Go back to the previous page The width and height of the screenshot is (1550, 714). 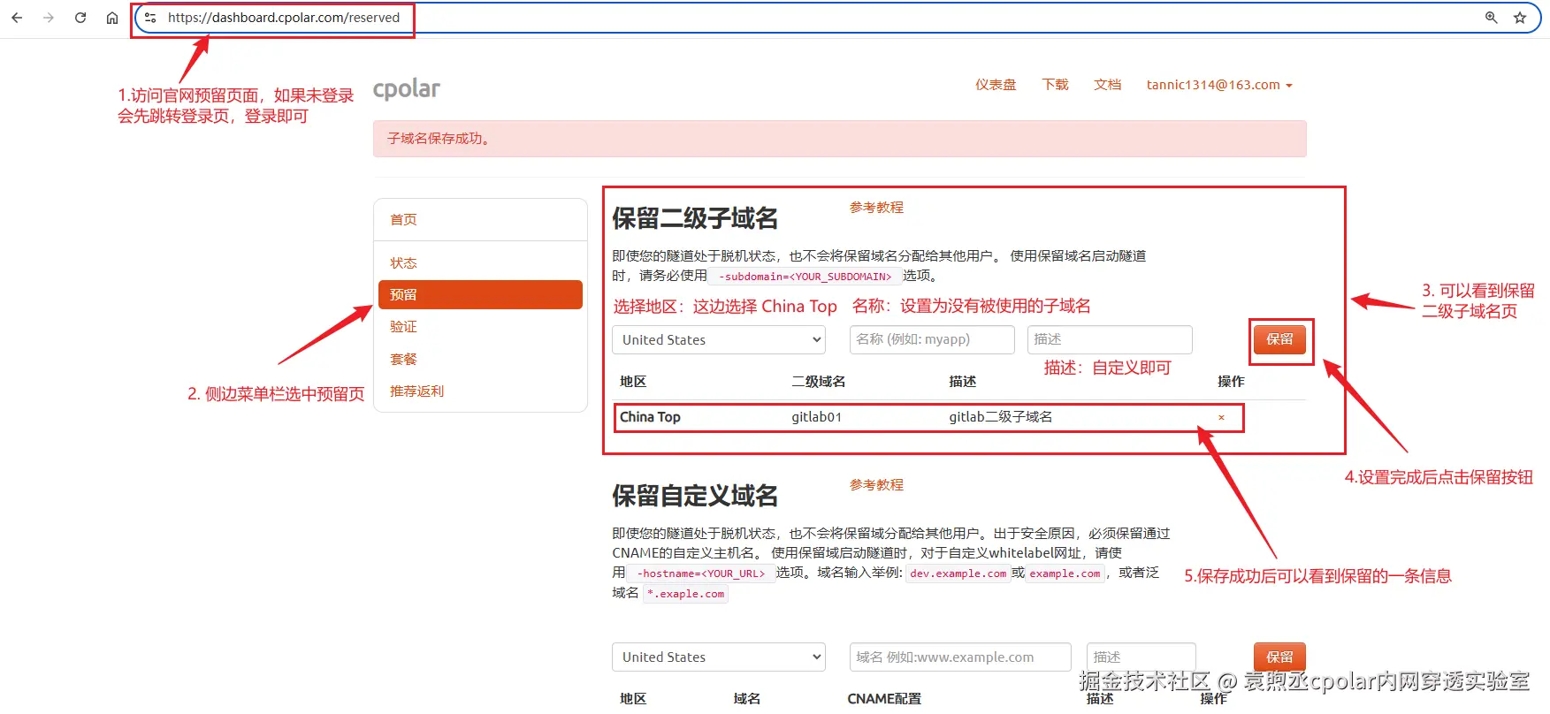pyautogui.click(x=17, y=18)
